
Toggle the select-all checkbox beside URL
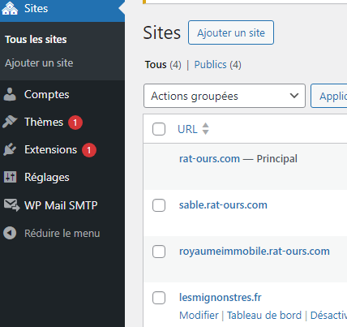click(159, 129)
